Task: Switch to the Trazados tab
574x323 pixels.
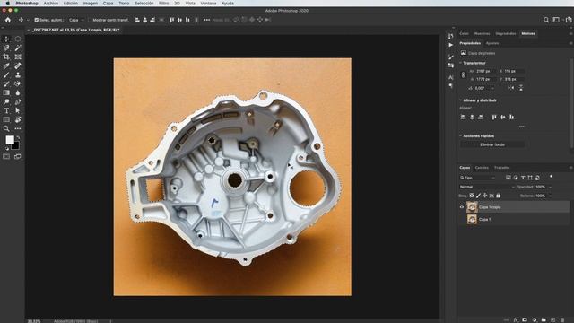Action: tap(502, 168)
